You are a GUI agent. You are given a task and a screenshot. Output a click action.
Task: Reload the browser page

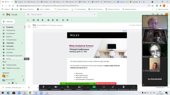tap(10, 6)
